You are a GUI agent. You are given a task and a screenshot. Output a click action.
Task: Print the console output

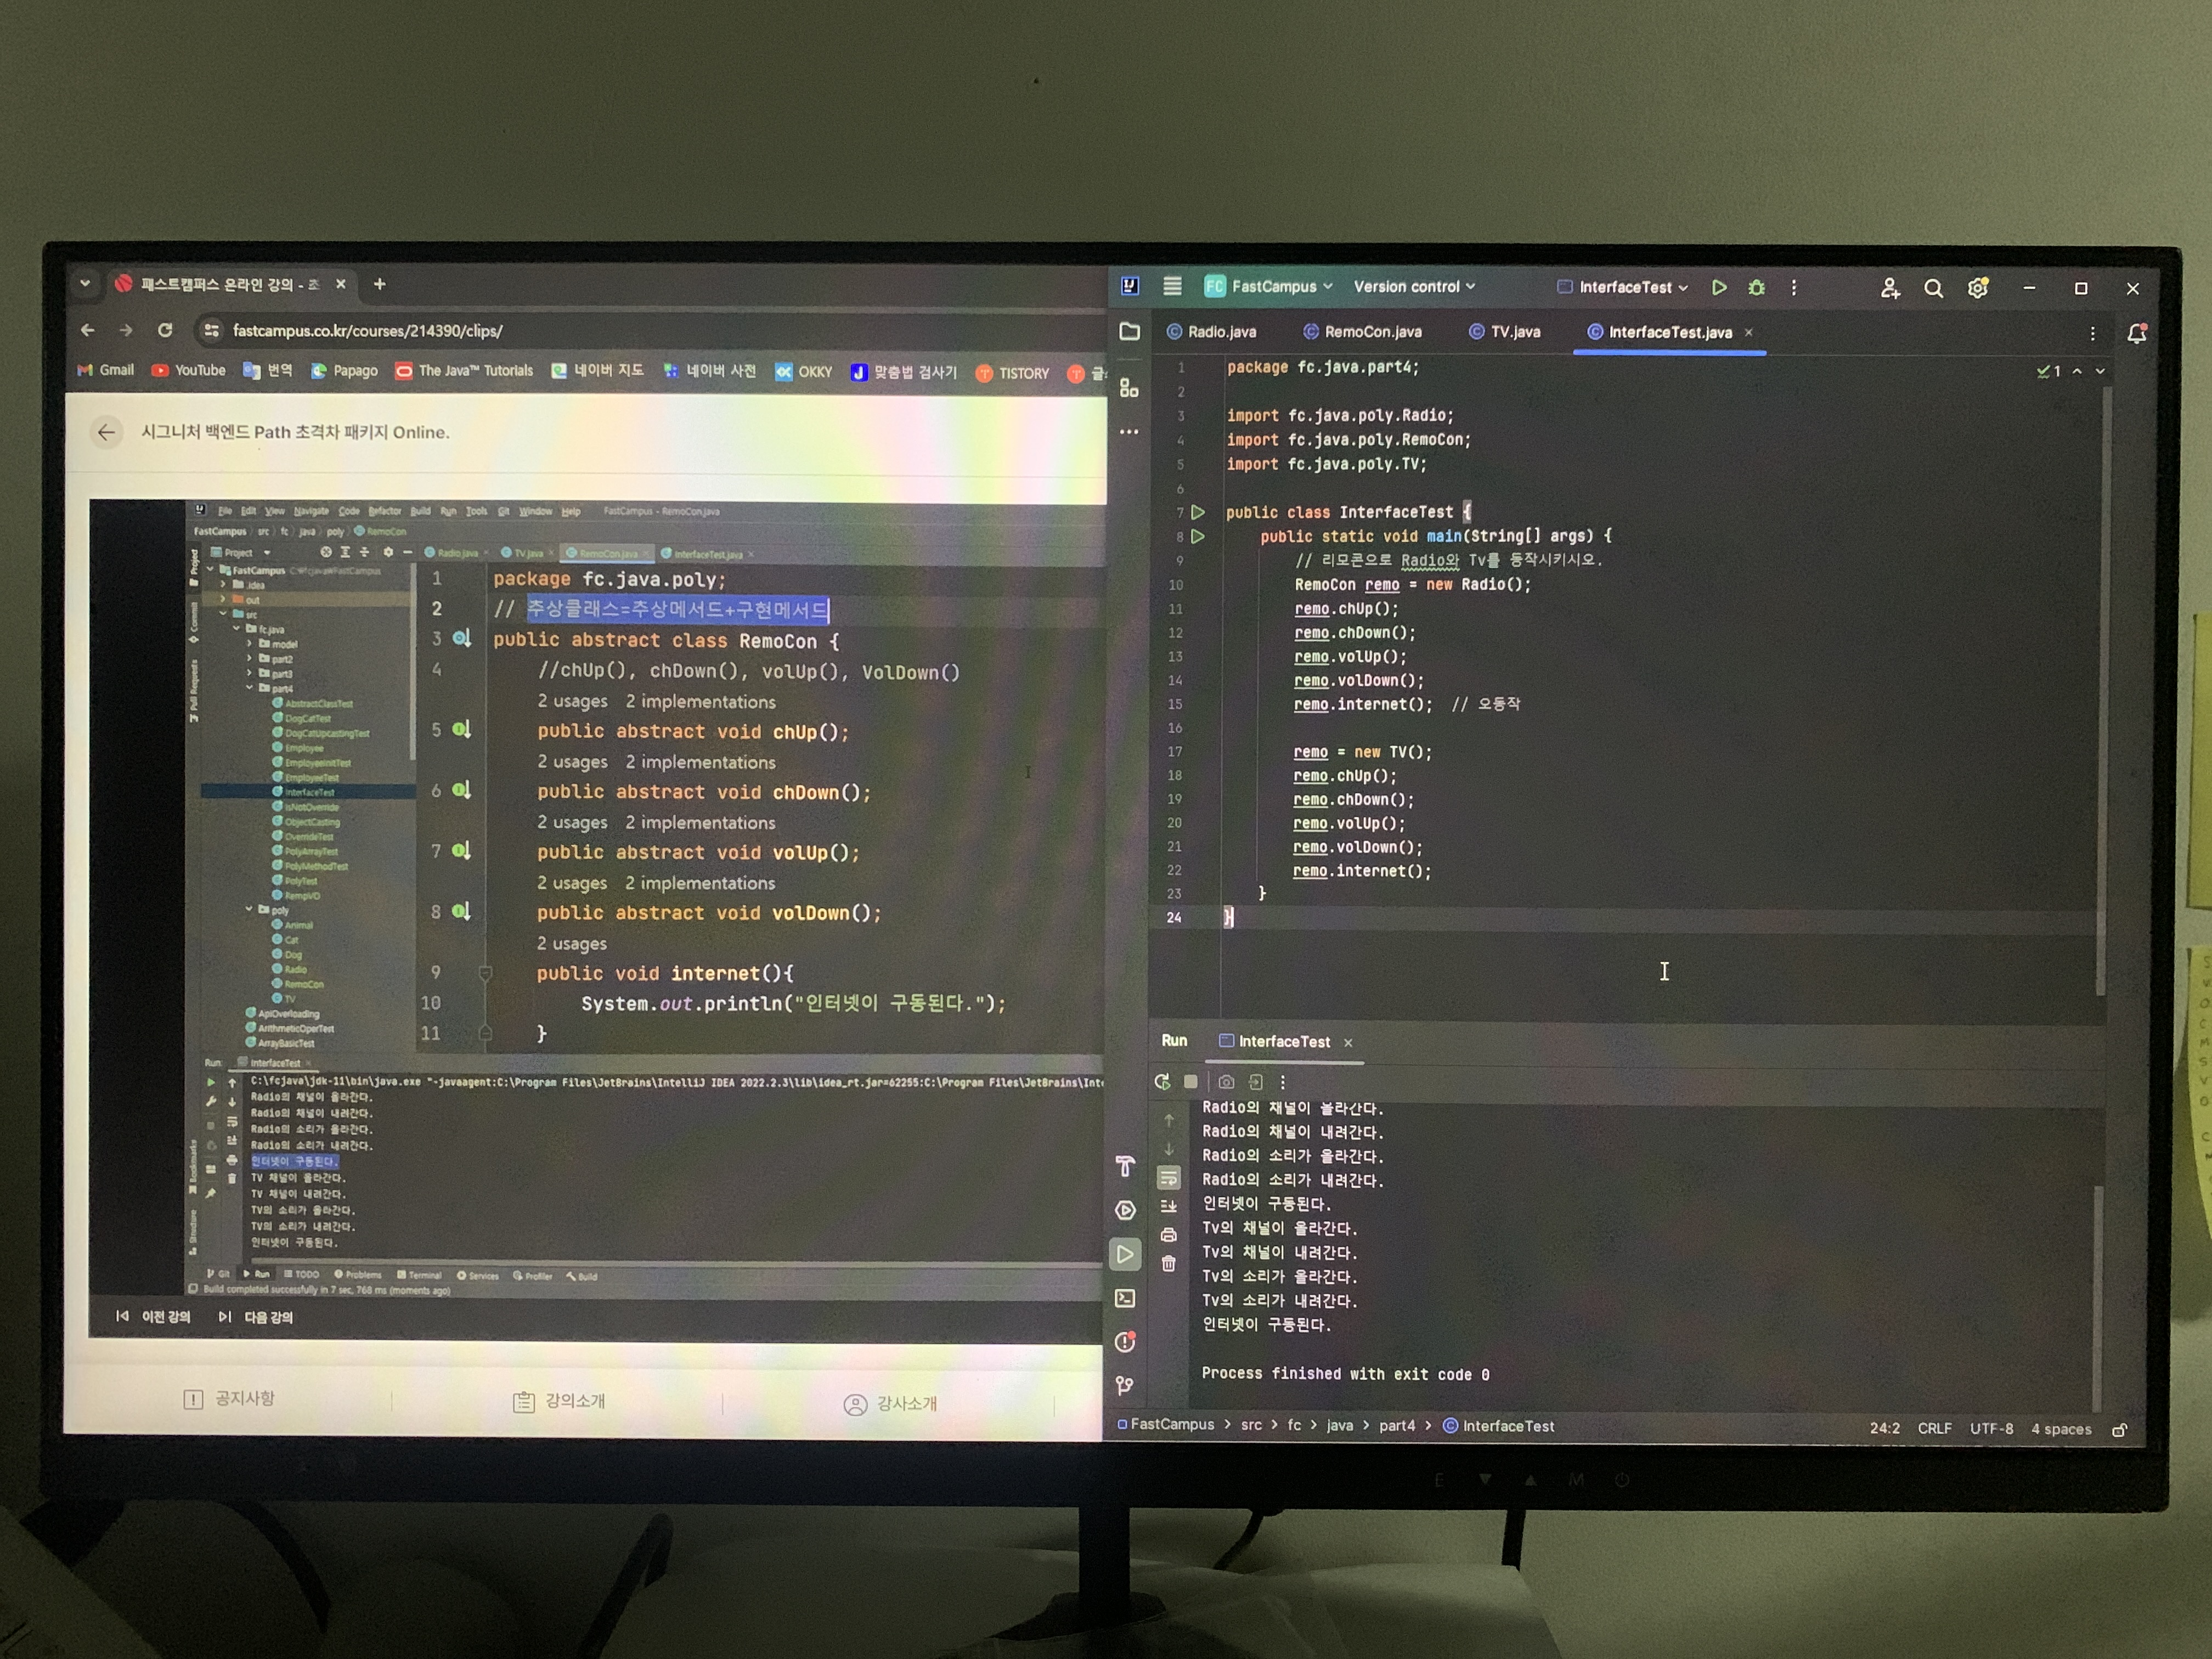click(x=1168, y=1235)
